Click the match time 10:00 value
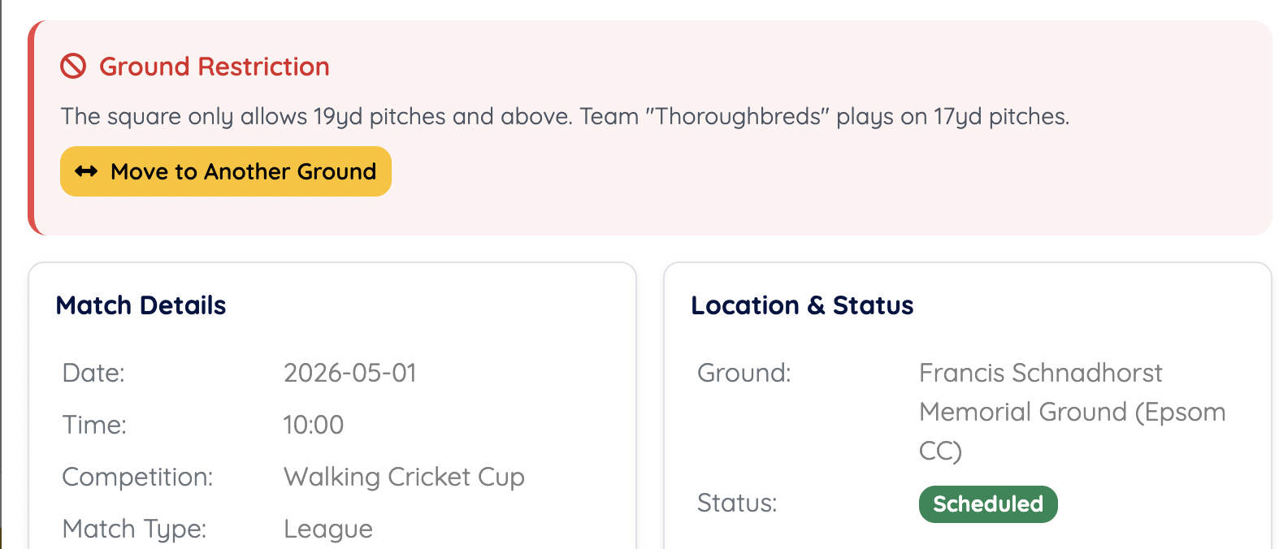Image resolution: width=1279 pixels, height=549 pixels. click(x=314, y=424)
